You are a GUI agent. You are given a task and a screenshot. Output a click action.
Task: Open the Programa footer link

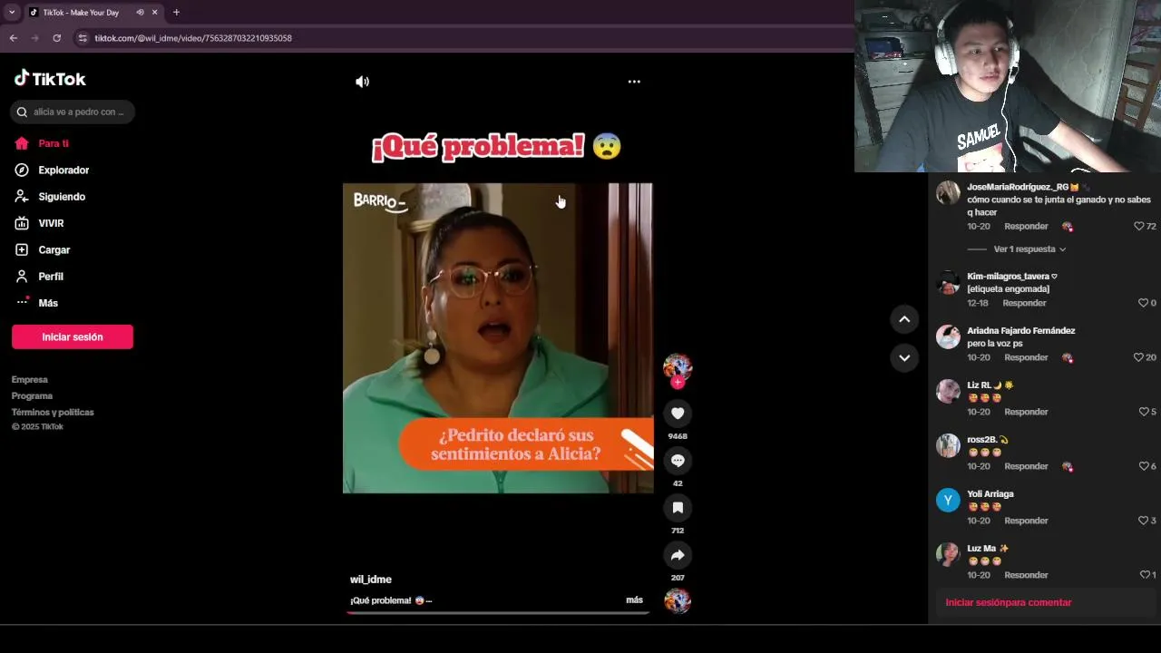[33, 396]
